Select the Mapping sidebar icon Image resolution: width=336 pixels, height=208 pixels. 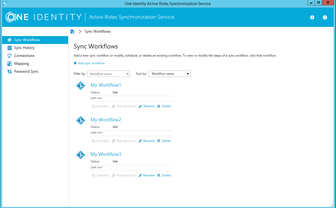(10, 64)
